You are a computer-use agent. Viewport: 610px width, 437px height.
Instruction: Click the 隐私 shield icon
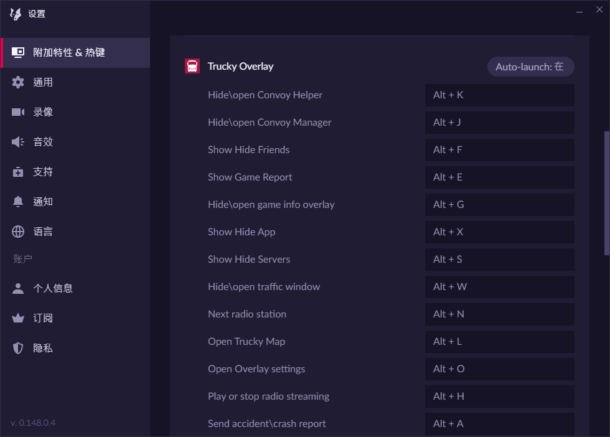point(18,348)
